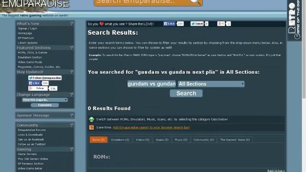Collapse the Sponsor Message section arrow
The image size is (306, 172).
coord(72,115)
